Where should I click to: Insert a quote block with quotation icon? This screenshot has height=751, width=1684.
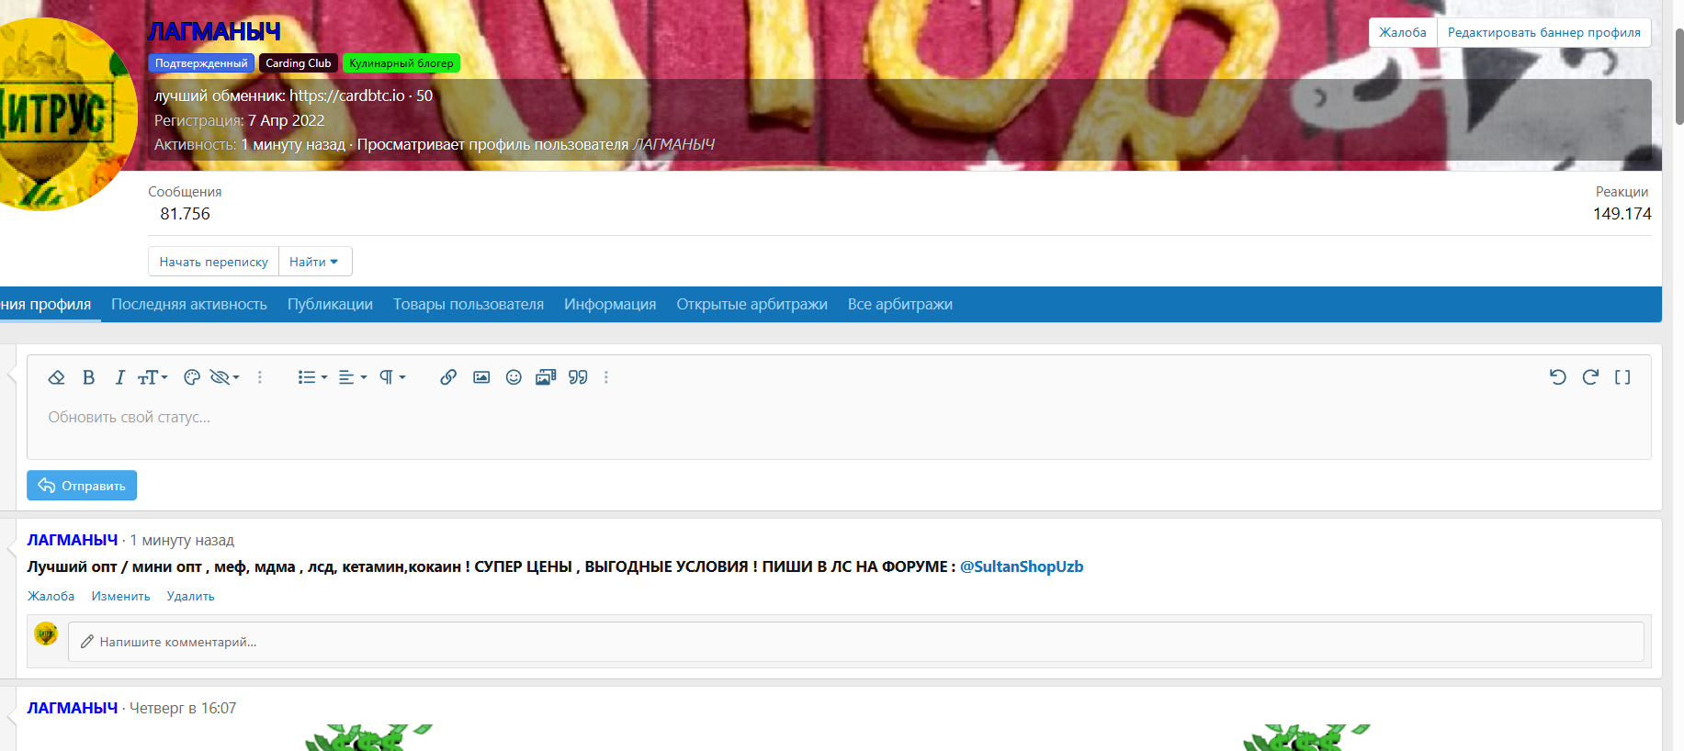click(x=578, y=377)
